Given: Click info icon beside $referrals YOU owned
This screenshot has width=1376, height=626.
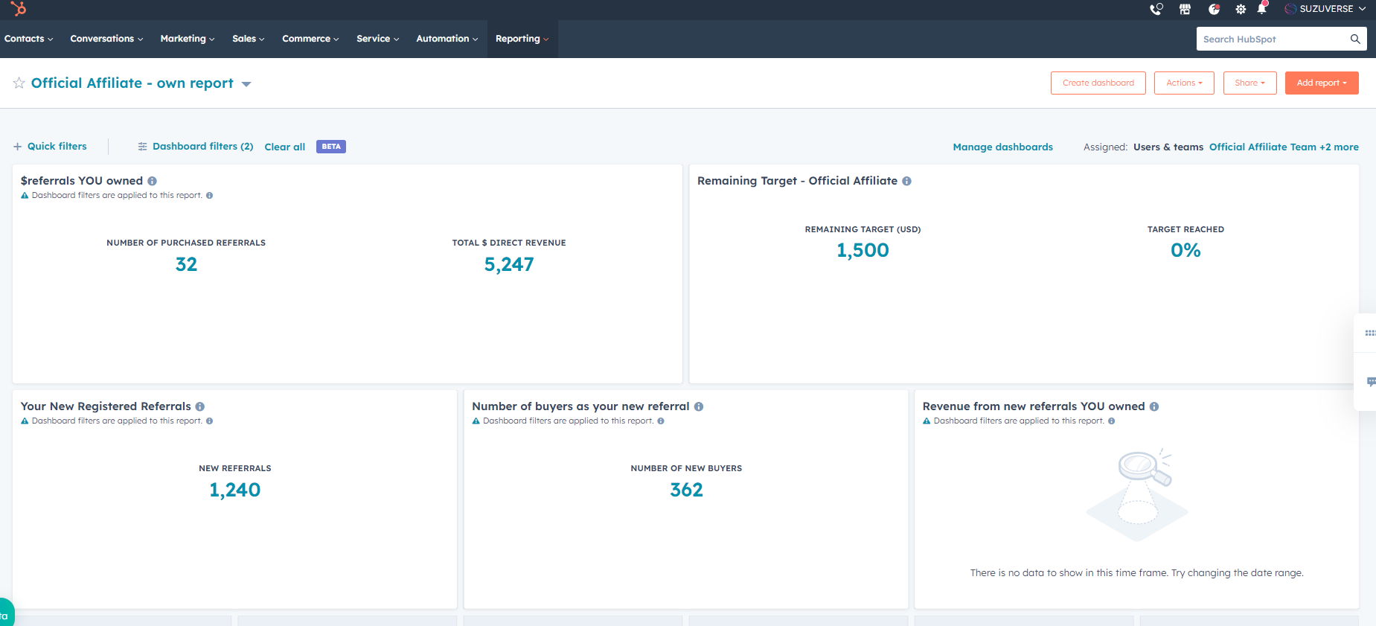Looking at the screenshot, I should click(x=152, y=181).
